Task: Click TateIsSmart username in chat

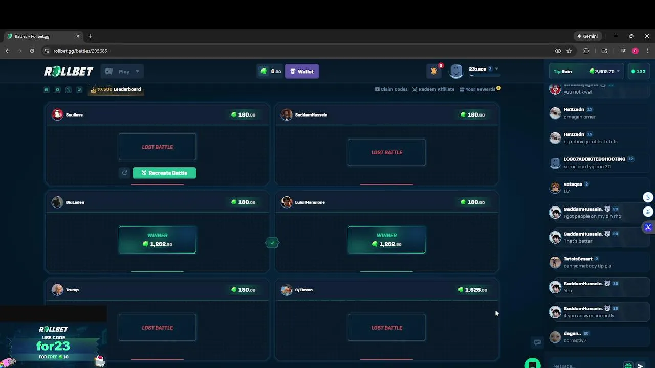Action: coord(578,259)
